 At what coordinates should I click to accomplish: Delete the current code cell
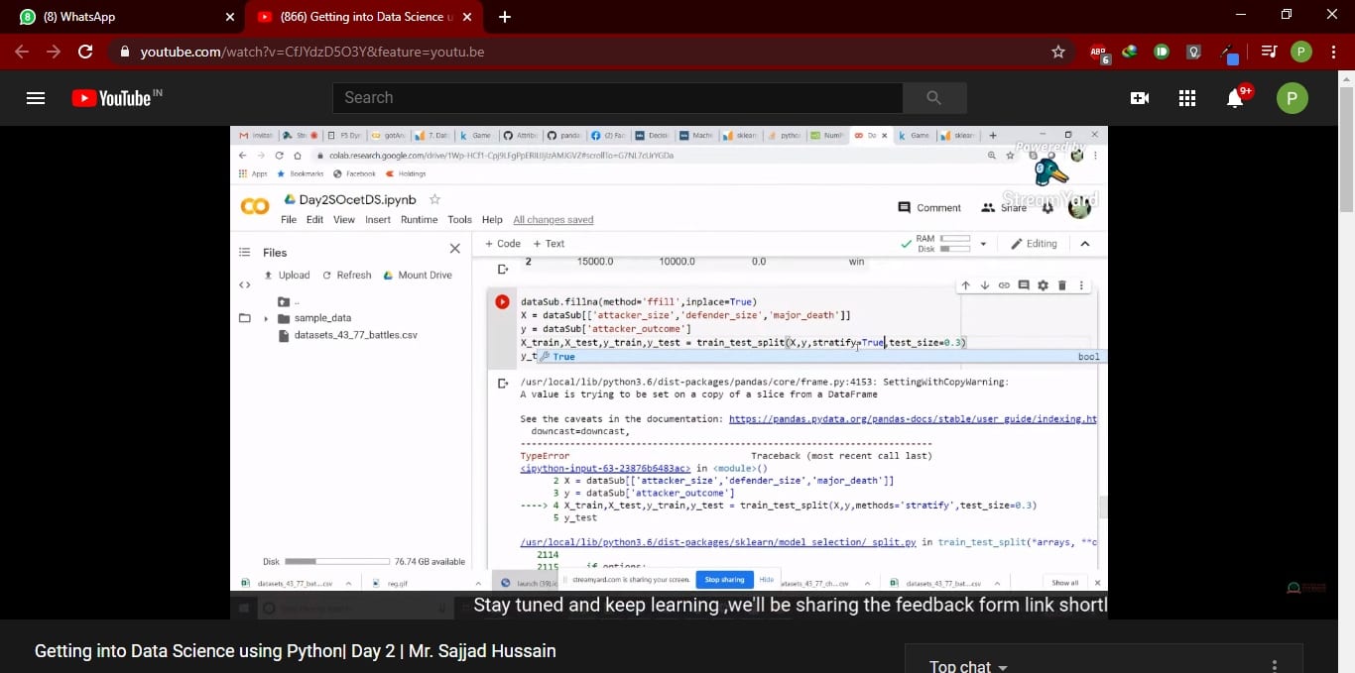tap(1061, 284)
